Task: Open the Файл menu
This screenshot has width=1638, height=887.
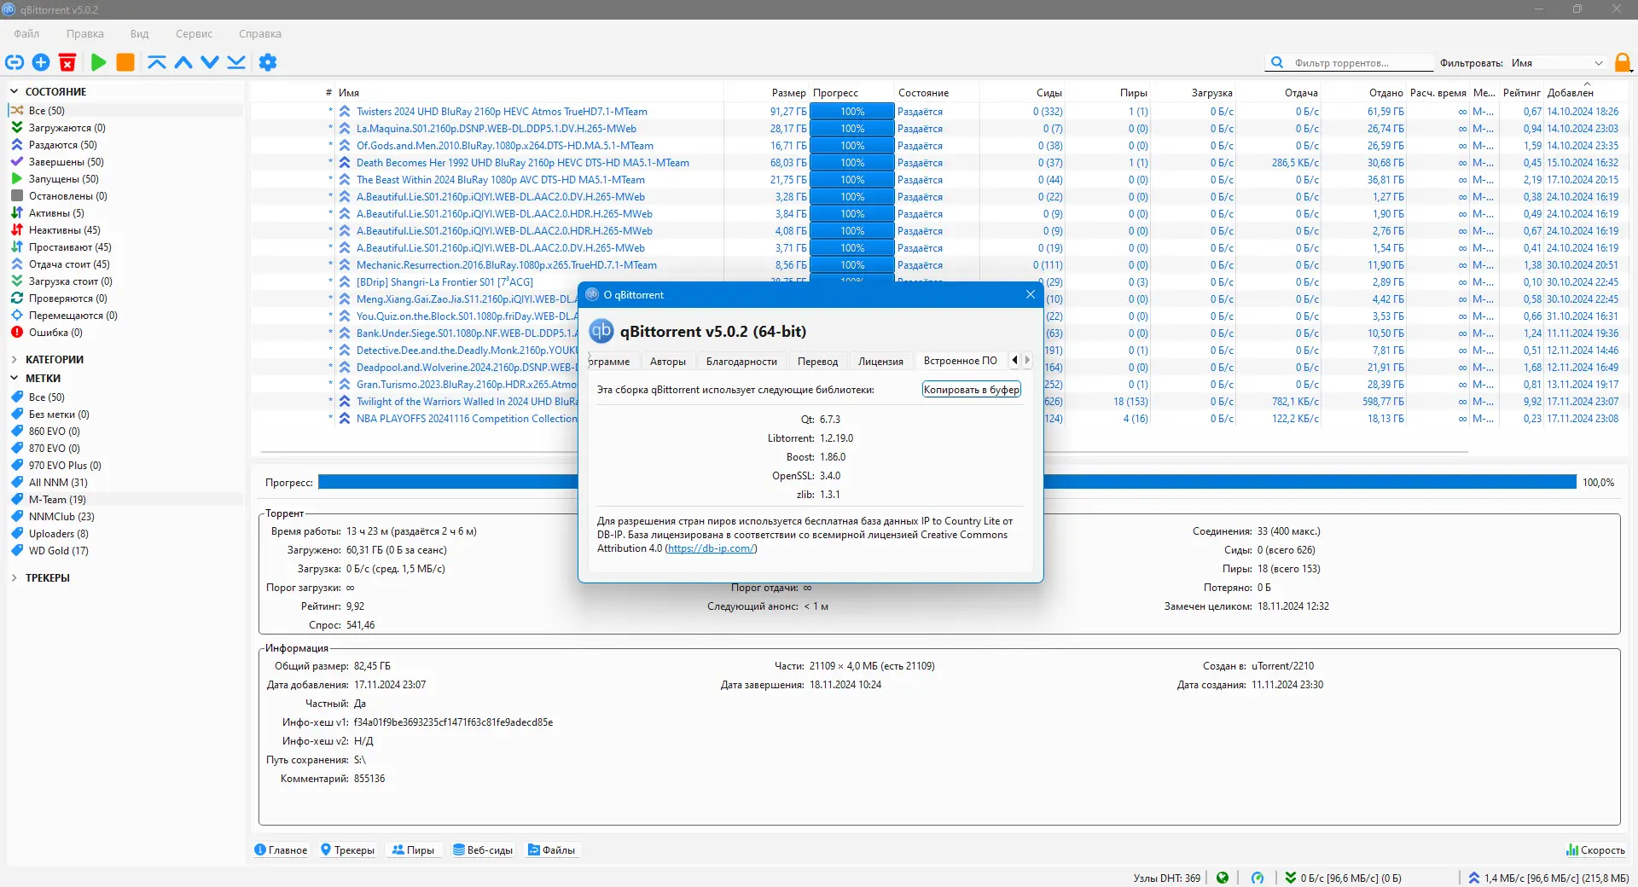Action: (x=26, y=34)
